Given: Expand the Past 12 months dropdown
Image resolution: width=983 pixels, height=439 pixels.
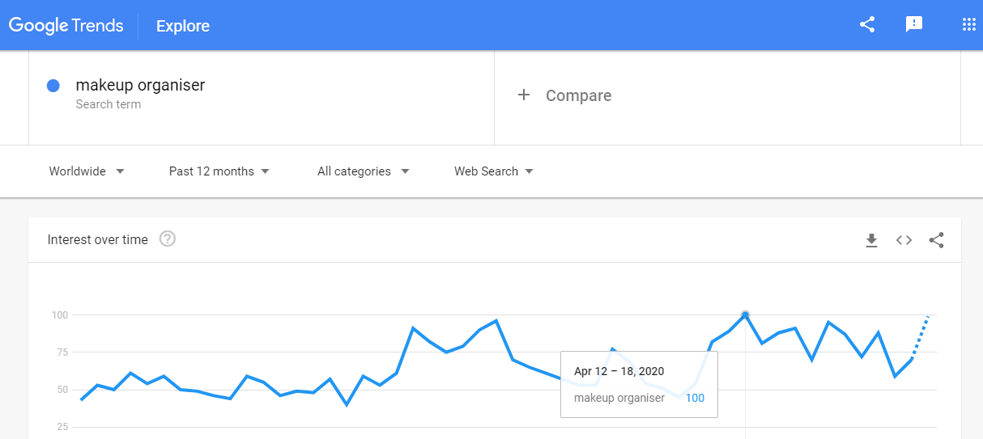Looking at the screenshot, I should [219, 171].
